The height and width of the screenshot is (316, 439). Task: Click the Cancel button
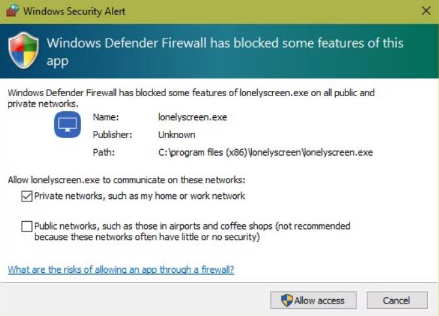coord(397,300)
